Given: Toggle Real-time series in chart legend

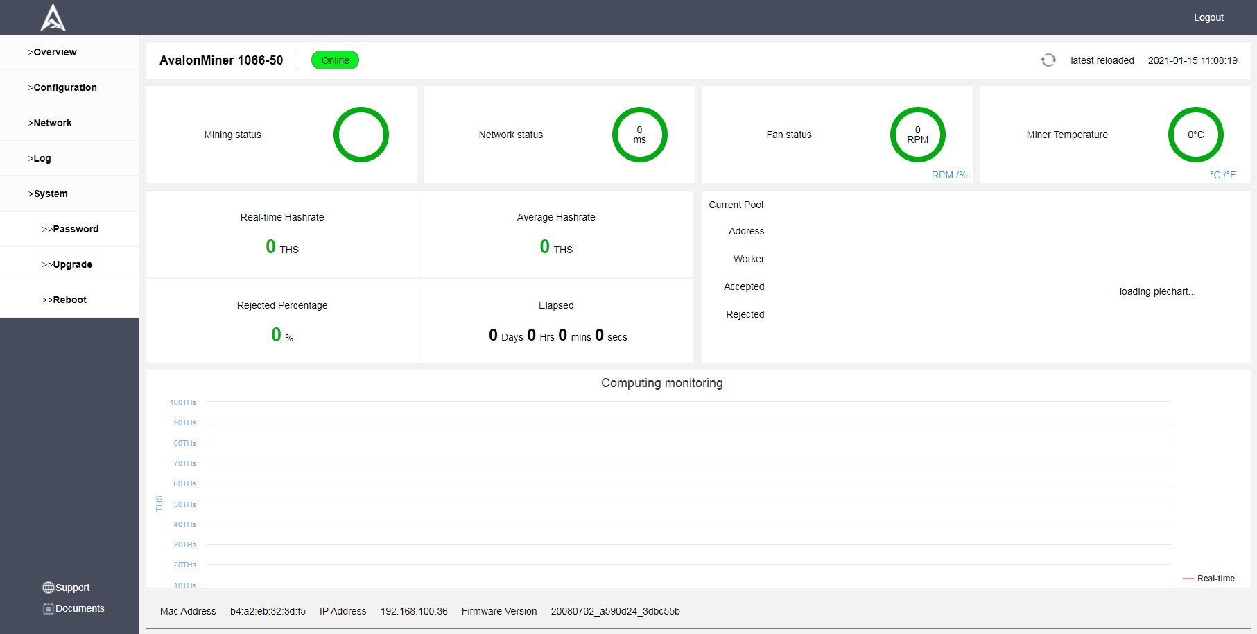Looking at the screenshot, I should [x=1208, y=578].
